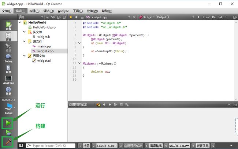This screenshot has width=238, height=149.
Task: Open Design mode in the sidebar
Action: click(x=8, y=47)
